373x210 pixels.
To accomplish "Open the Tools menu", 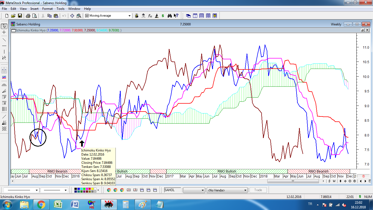I will click(x=60, y=9).
